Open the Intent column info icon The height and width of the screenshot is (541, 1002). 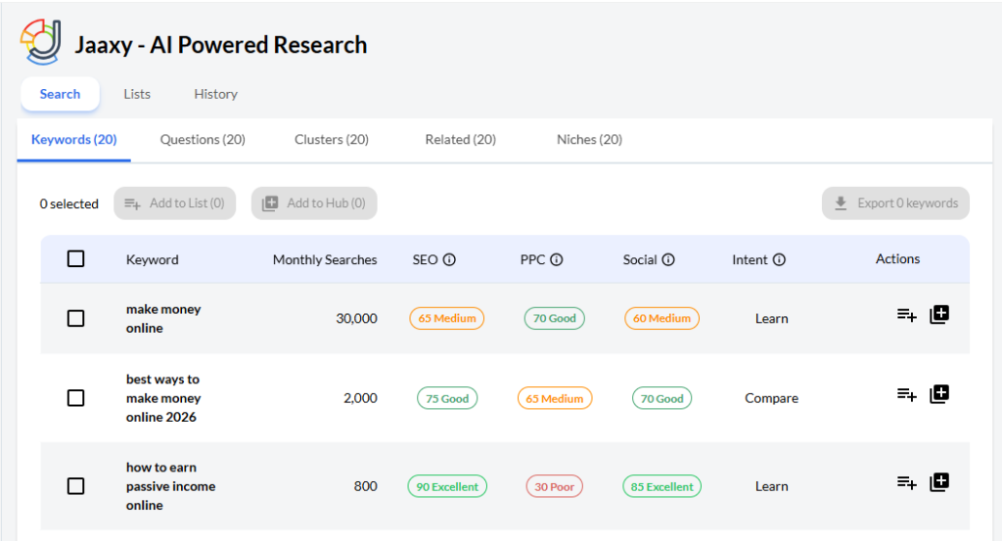tap(779, 259)
